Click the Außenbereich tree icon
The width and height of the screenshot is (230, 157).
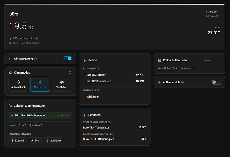click(159, 82)
